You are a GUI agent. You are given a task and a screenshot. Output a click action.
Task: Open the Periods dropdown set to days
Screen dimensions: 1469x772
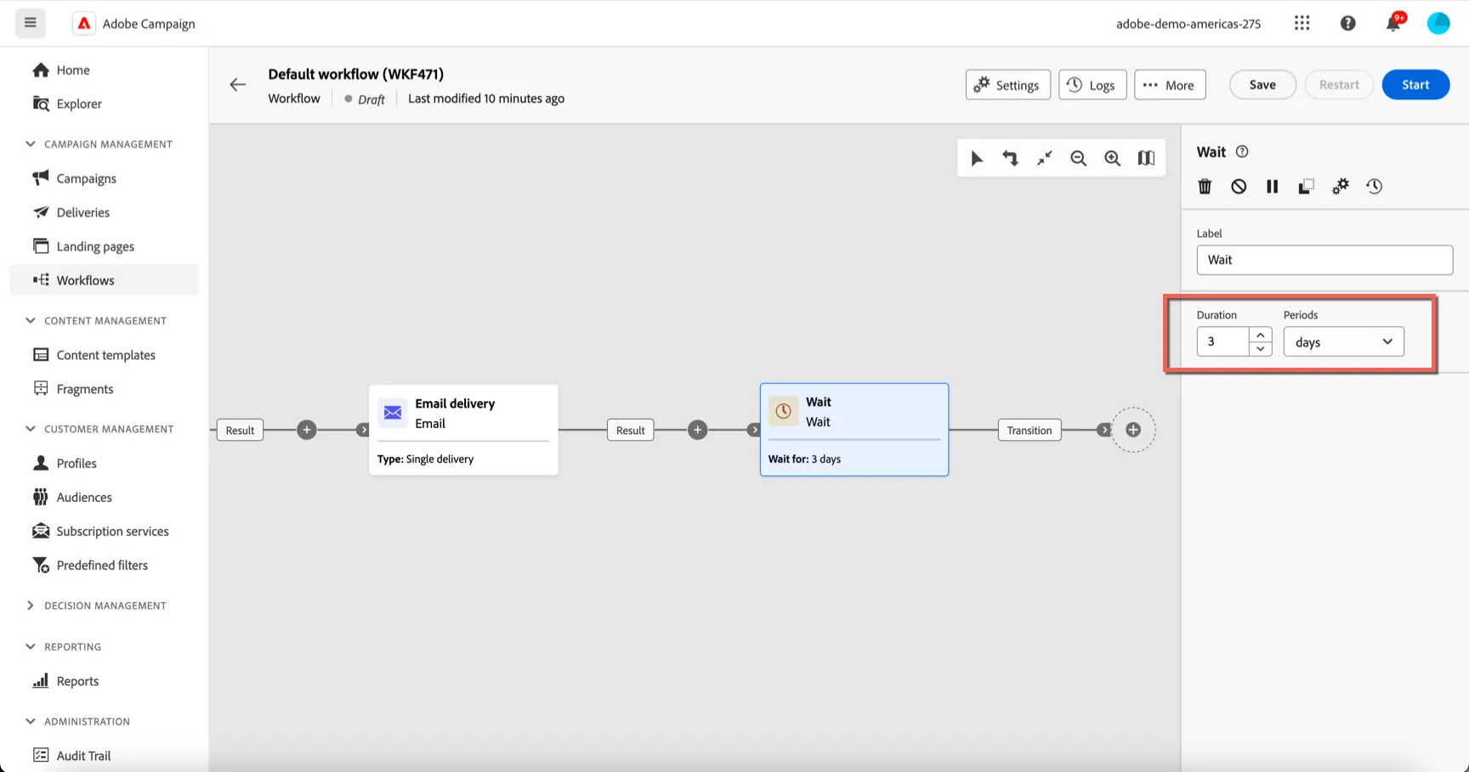click(1343, 341)
